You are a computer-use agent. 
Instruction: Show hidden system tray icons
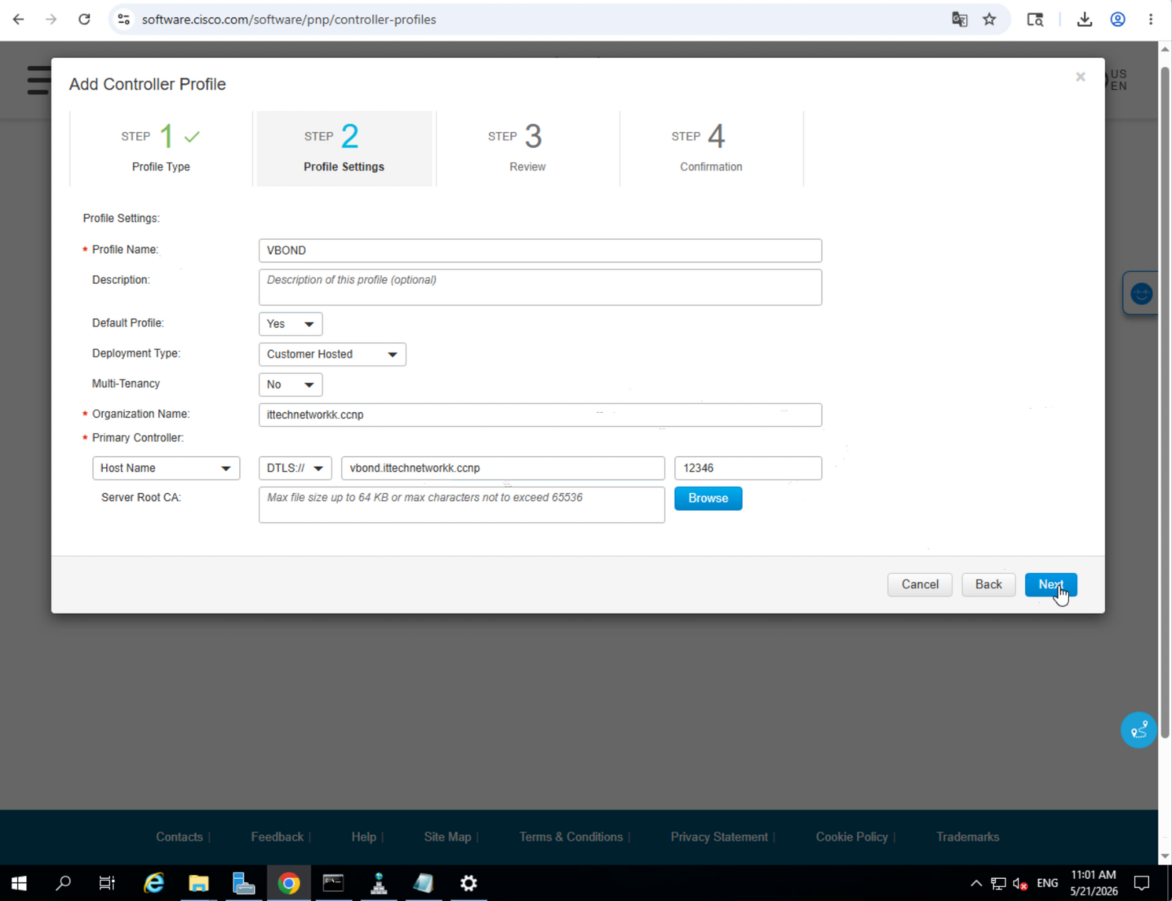click(x=976, y=883)
